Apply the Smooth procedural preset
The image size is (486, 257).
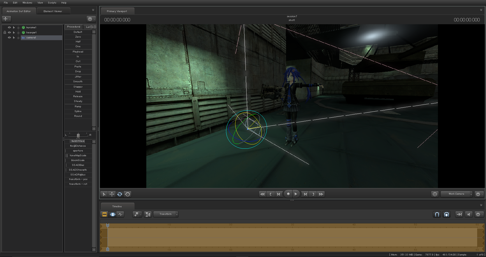[78, 82]
